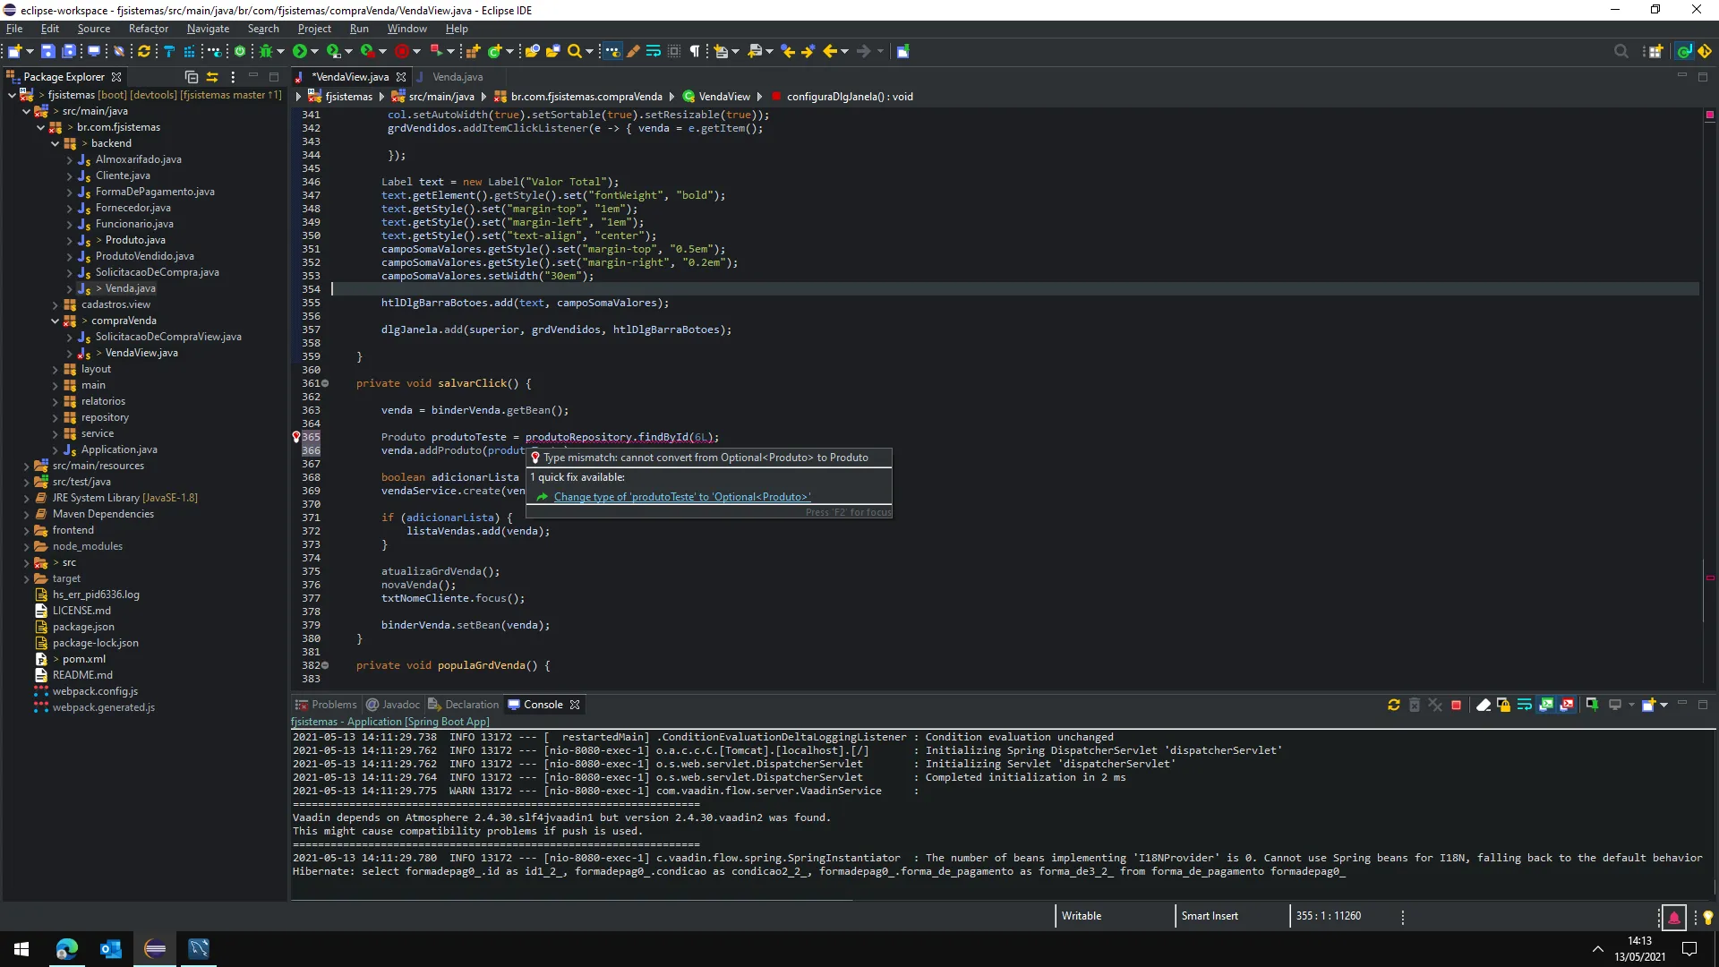Collapse the compraVenda package node

tap(56, 321)
